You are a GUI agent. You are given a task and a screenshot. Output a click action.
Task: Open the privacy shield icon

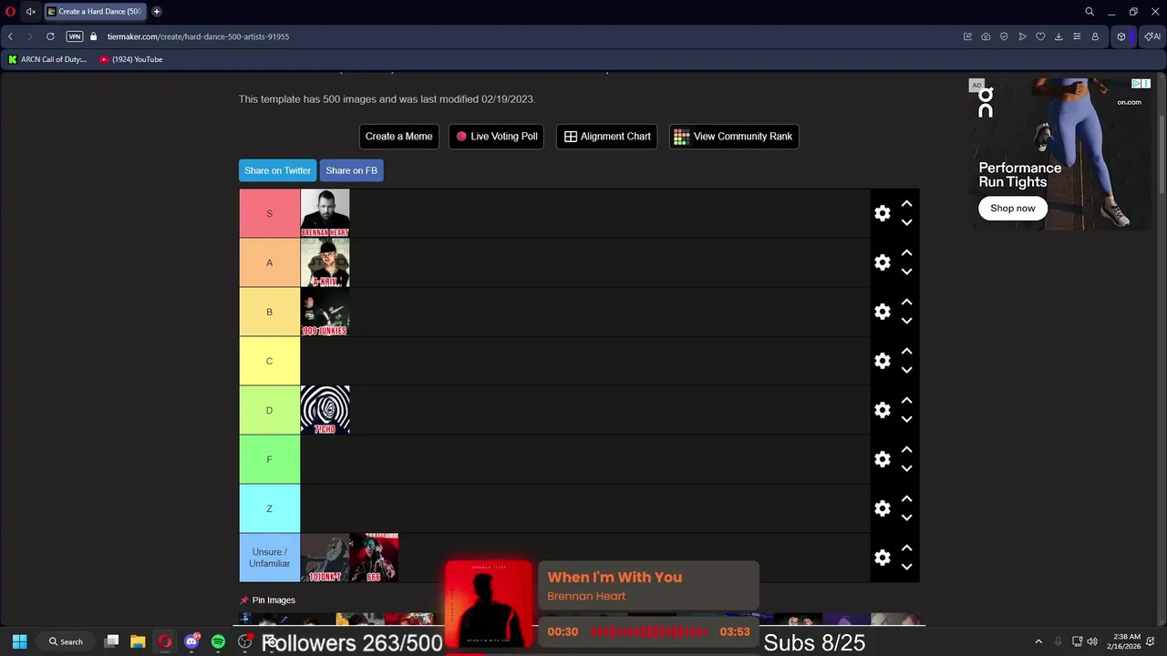[x=1004, y=36]
